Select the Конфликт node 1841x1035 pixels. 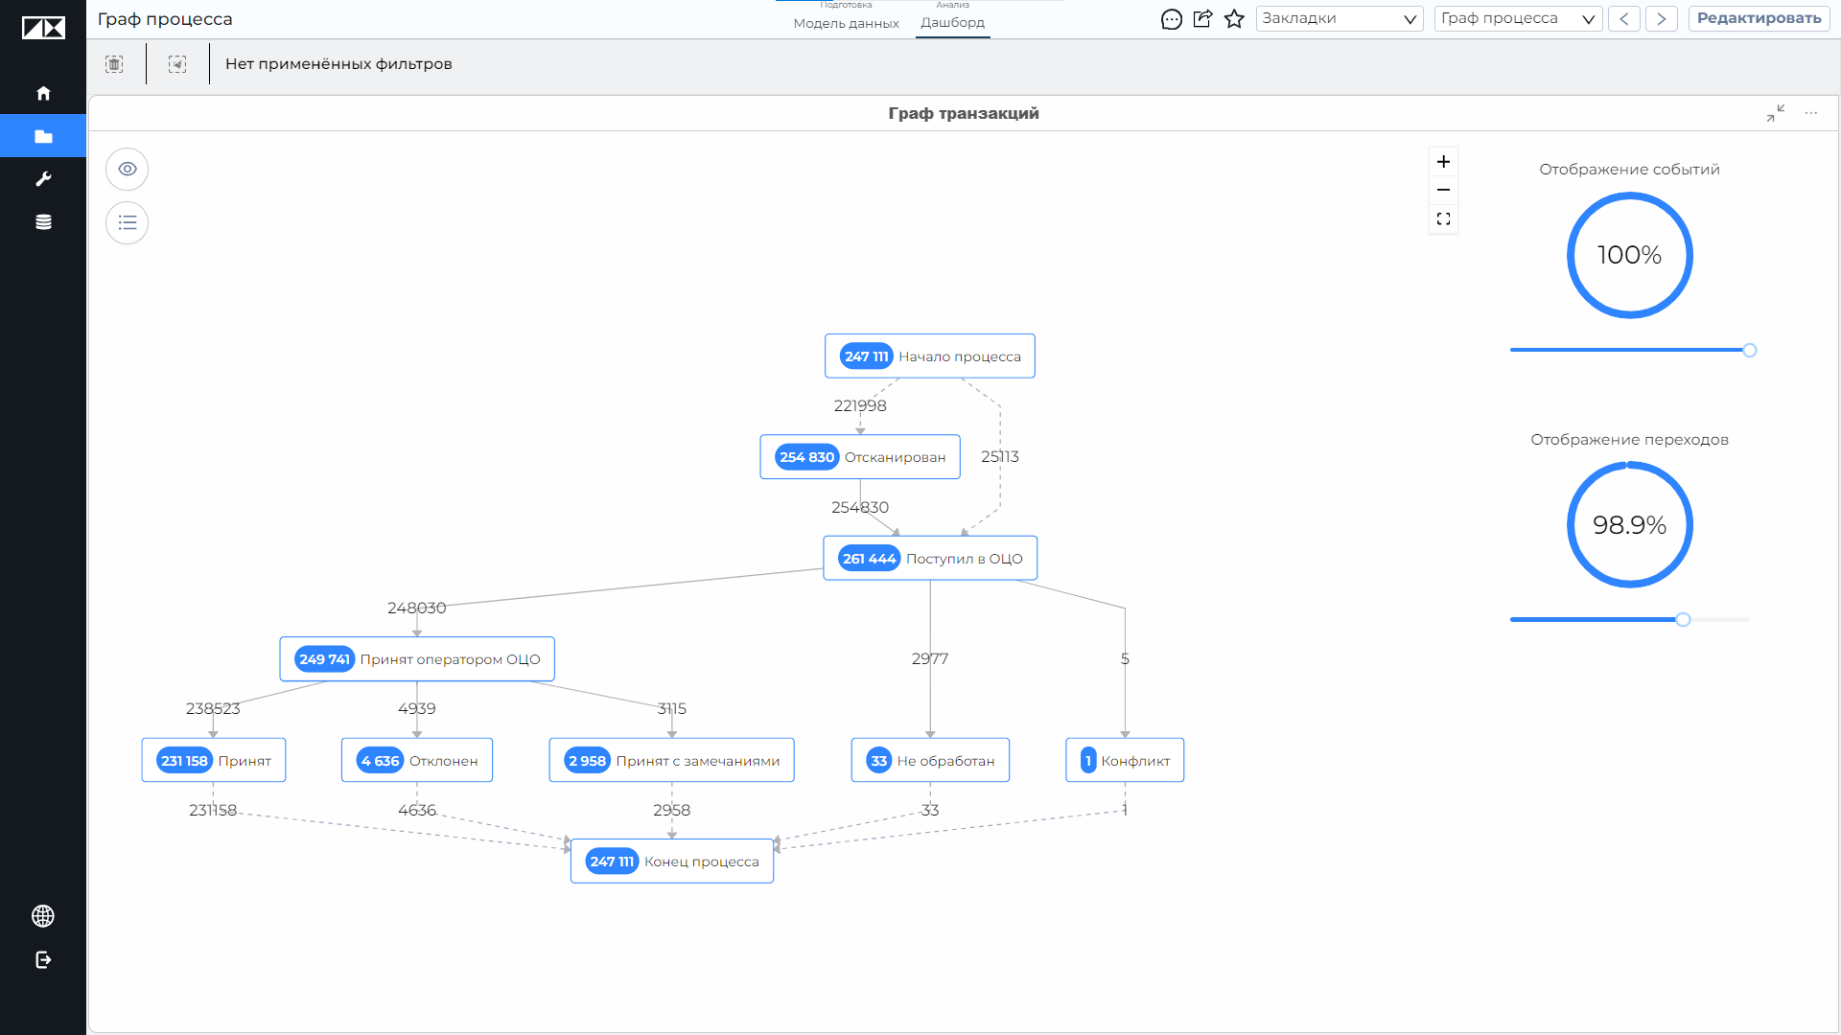(1125, 761)
